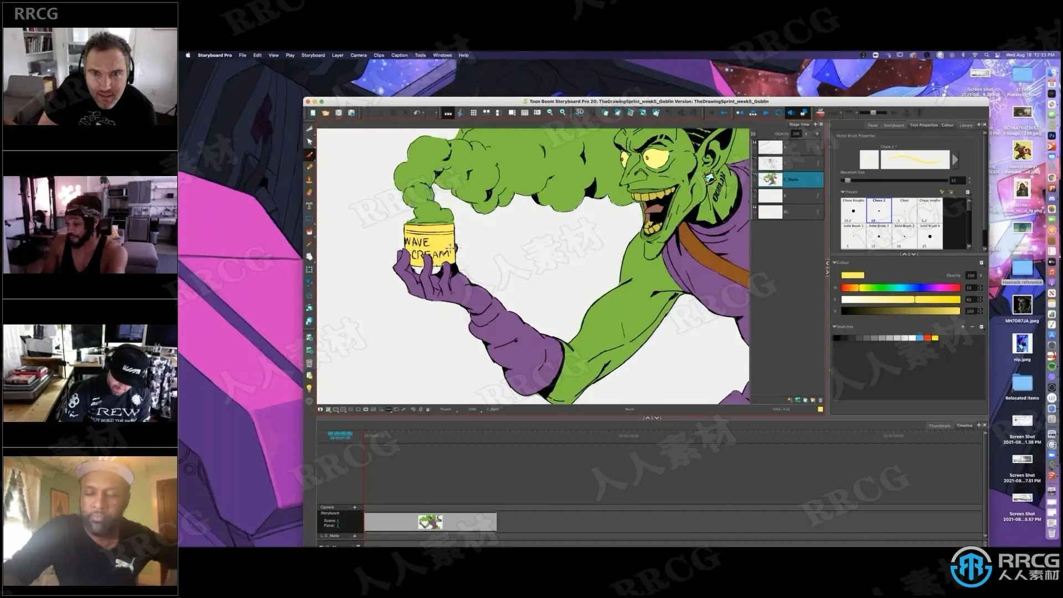Viewport: 1063px width, 598px height.
Task: Collapse the Swatches section
Action: [835, 327]
